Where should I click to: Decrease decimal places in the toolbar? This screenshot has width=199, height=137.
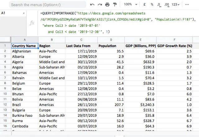click(x=159, y=5)
